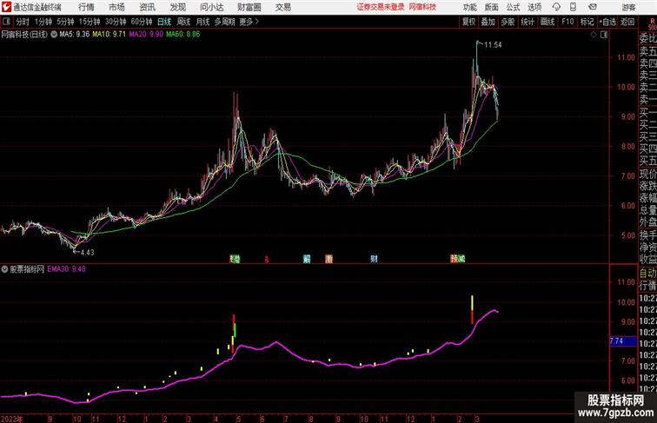Viewport: 657px width, 423px height.
Task: Toggle the panel layout icon beside the diamond
Action: click(x=604, y=35)
